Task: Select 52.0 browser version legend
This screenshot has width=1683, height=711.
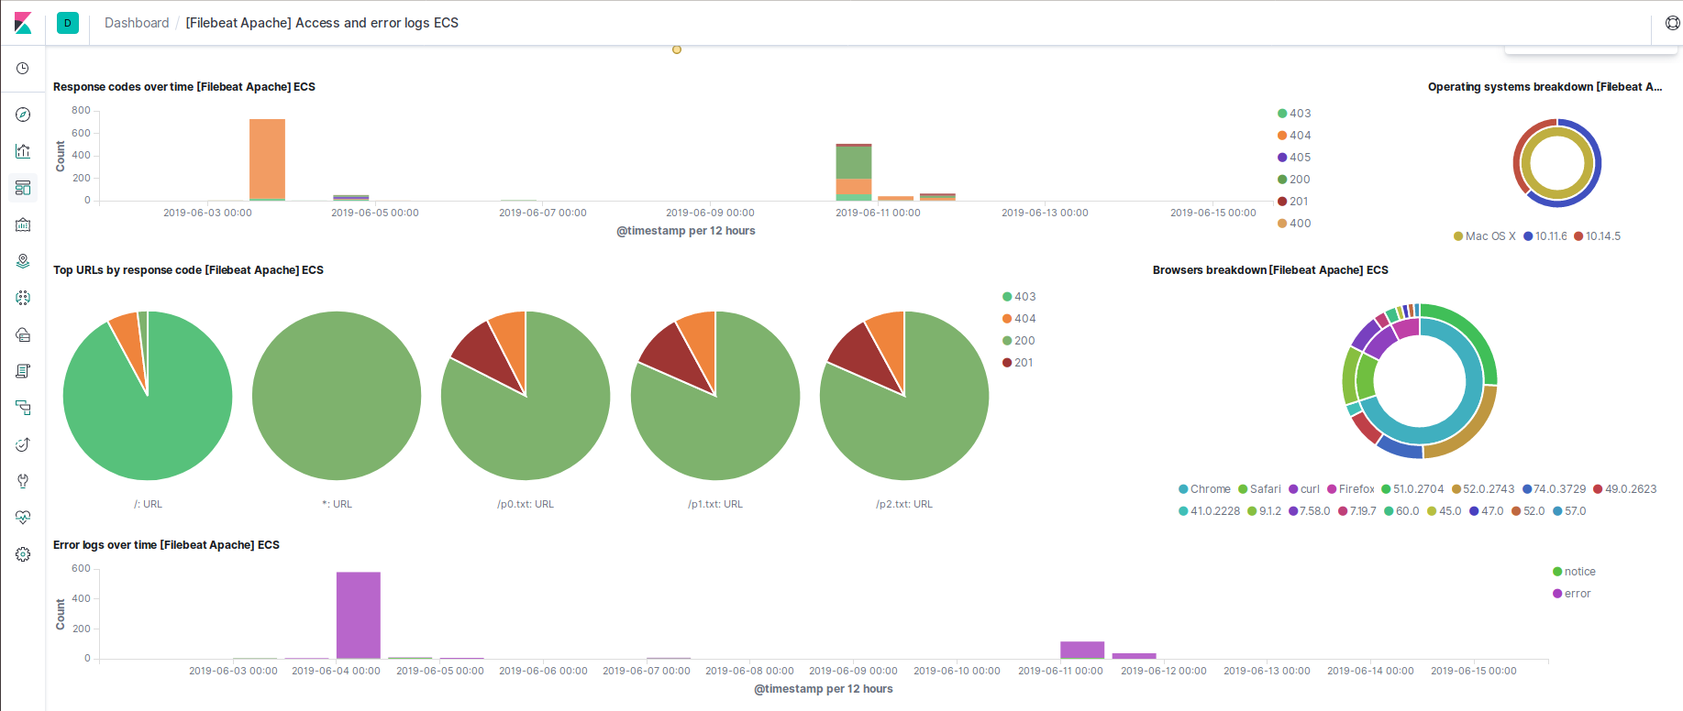Action: click(x=1529, y=511)
